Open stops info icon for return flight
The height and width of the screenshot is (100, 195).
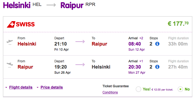pyautogui.click(x=157, y=67)
